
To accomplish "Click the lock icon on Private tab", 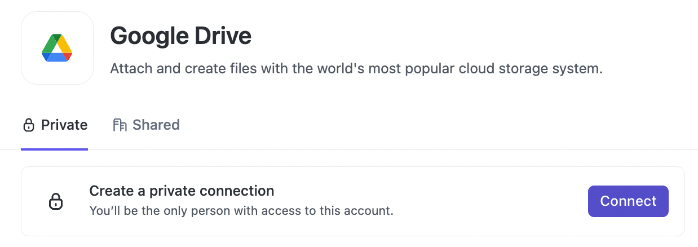I will coord(28,125).
